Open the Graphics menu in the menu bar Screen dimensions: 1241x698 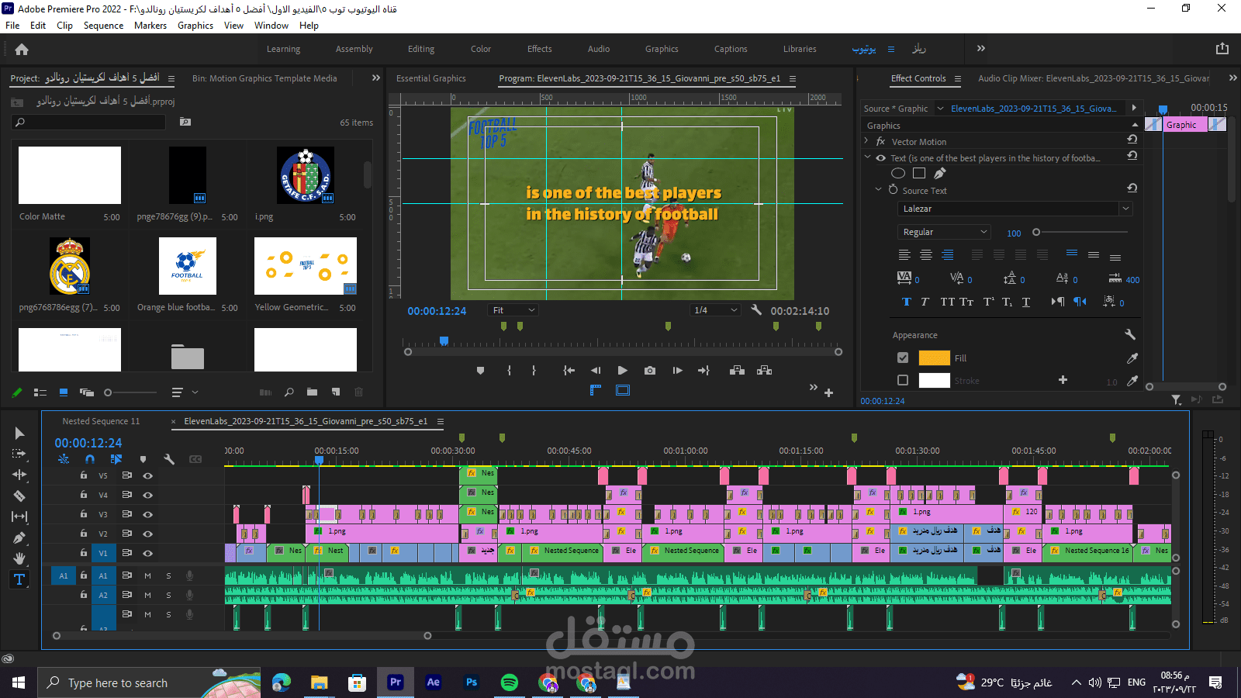tap(195, 26)
